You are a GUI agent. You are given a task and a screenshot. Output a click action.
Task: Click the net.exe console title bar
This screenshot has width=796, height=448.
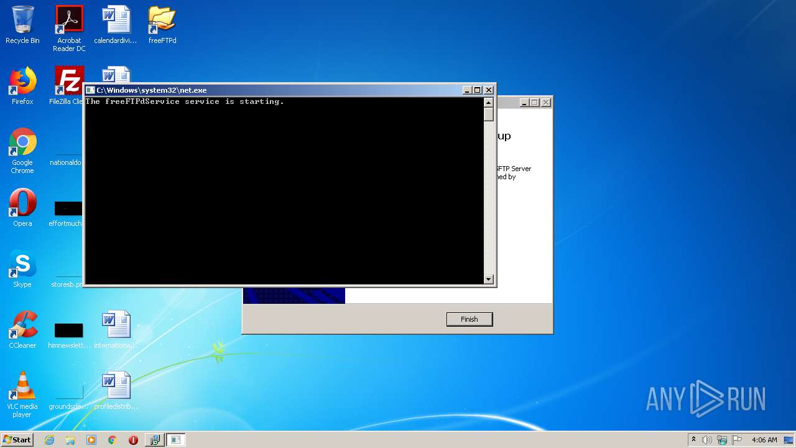(x=274, y=90)
